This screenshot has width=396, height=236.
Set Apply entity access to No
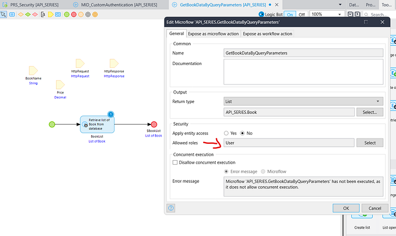pos(244,133)
